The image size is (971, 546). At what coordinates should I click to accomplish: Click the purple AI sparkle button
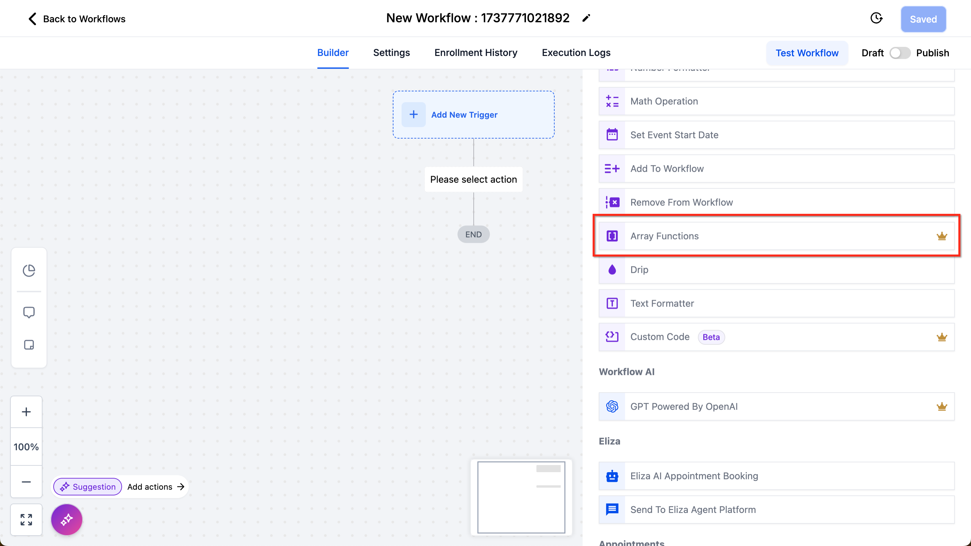[x=67, y=519]
